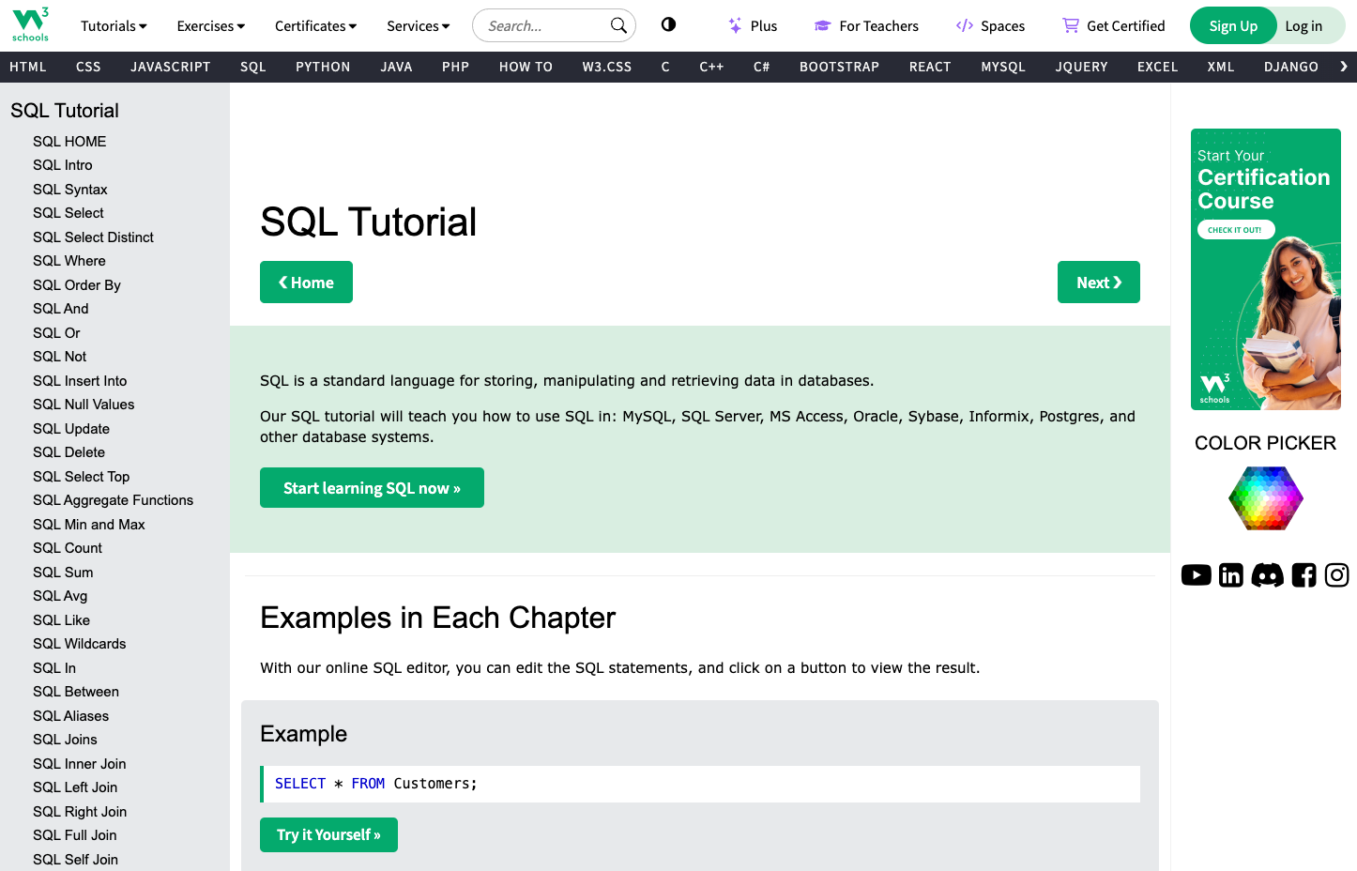Open YouTube social icon
Screen dimensions: 1357x871
1196,574
